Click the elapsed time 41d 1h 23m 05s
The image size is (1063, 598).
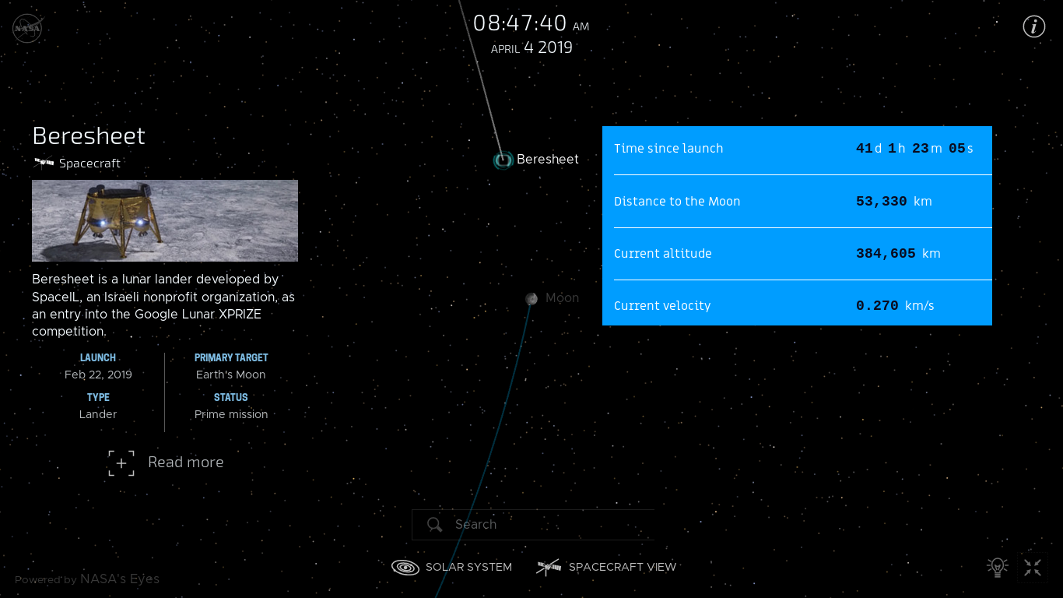click(x=914, y=149)
